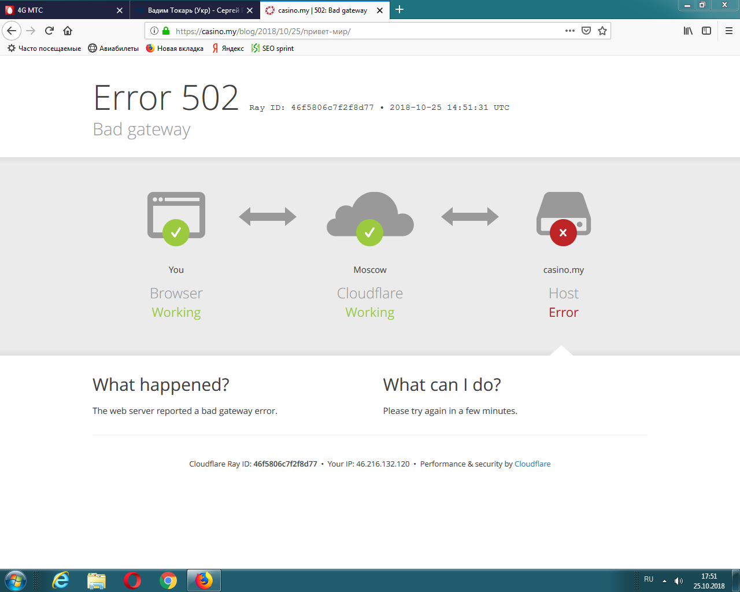Toggle the sidebar view

pyautogui.click(x=706, y=31)
